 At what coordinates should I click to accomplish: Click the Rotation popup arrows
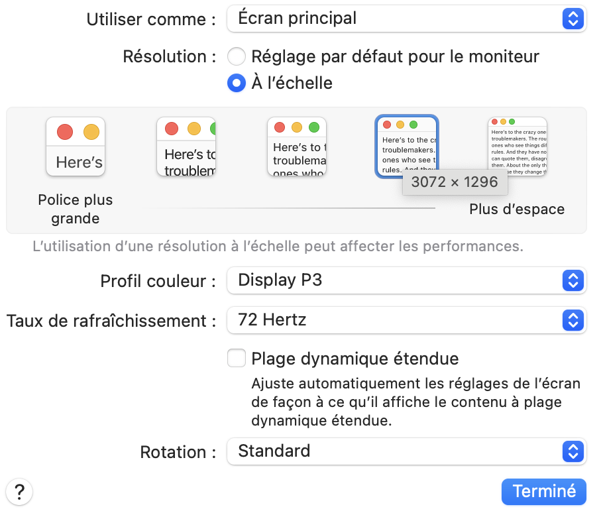click(x=571, y=452)
